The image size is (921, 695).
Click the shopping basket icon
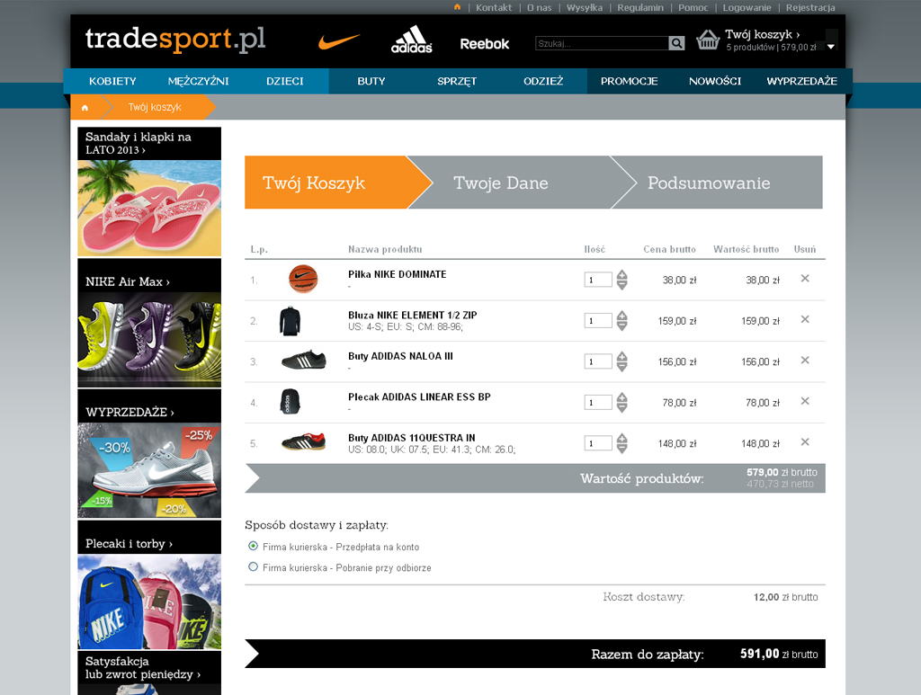708,40
